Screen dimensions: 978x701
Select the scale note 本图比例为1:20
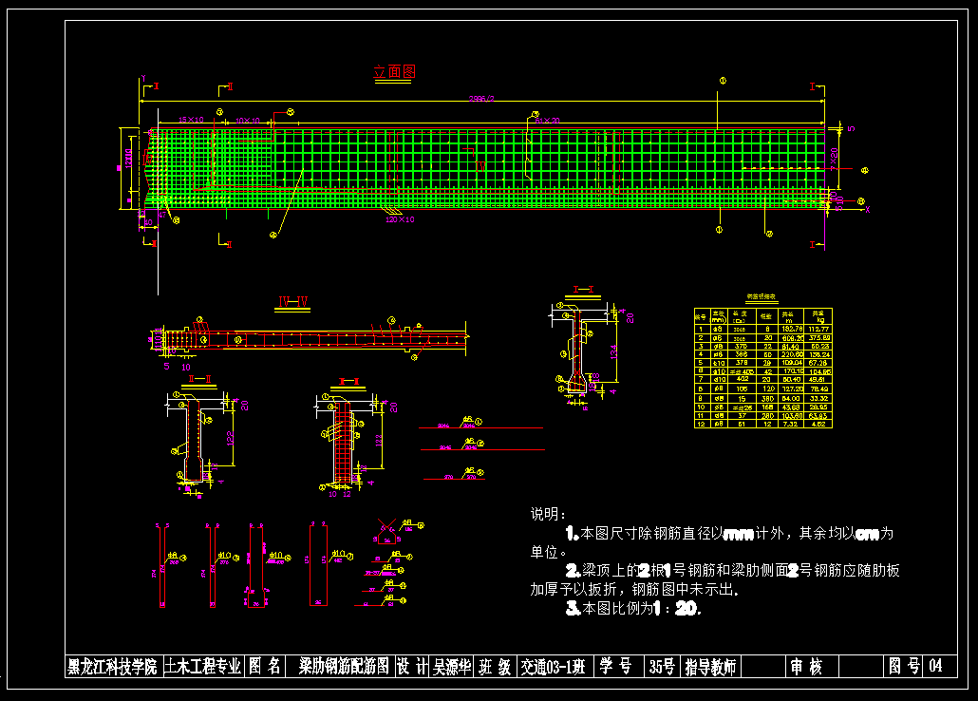click(x=632, y=608)
